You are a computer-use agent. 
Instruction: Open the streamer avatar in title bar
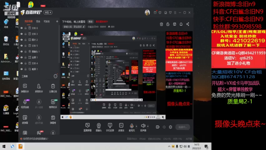(x=147, y=12)
